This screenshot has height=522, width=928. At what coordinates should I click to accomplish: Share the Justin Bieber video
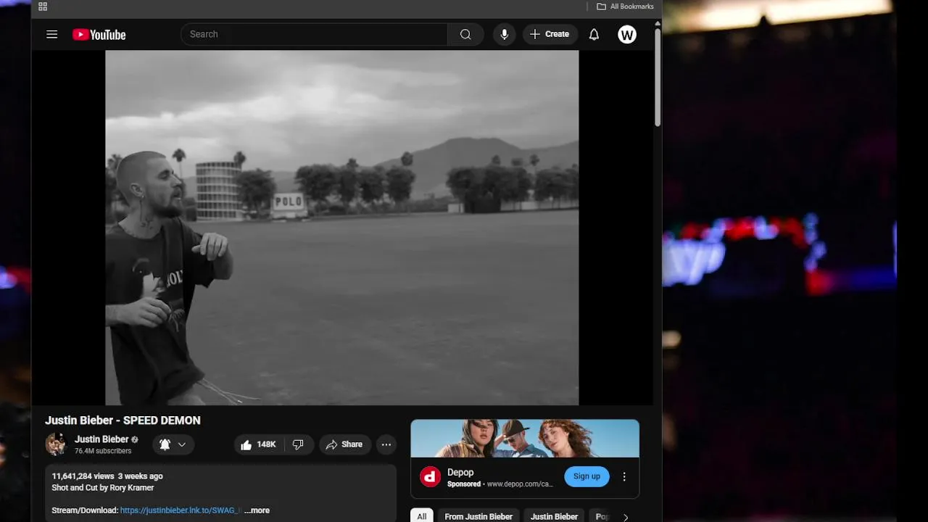click(344, 444)
